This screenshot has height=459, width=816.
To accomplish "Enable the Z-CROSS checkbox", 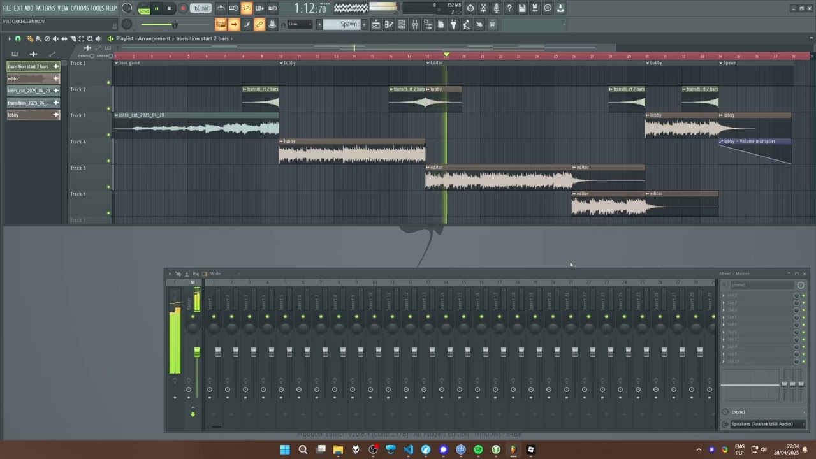I will point(92,55).
